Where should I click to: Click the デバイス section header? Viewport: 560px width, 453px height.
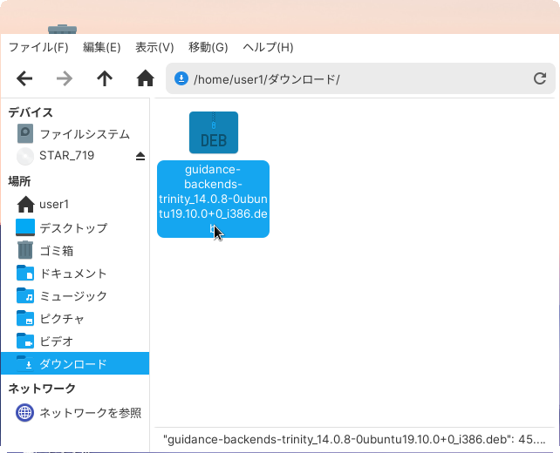[31, 112]
